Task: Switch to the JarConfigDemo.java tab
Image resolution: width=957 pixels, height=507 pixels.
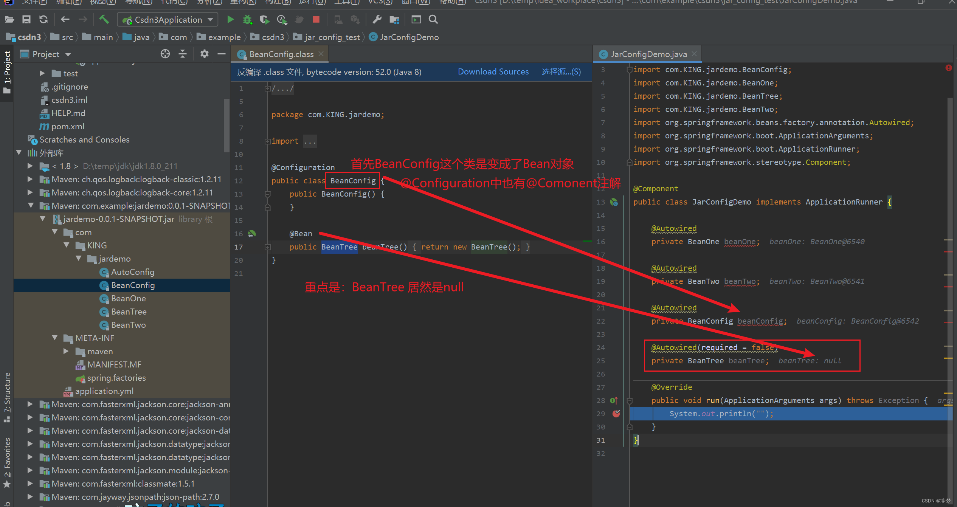Action: point(648,54)
